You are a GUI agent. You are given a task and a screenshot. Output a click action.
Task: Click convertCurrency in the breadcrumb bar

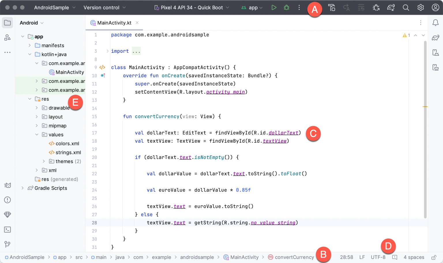(x=294, y=257)
